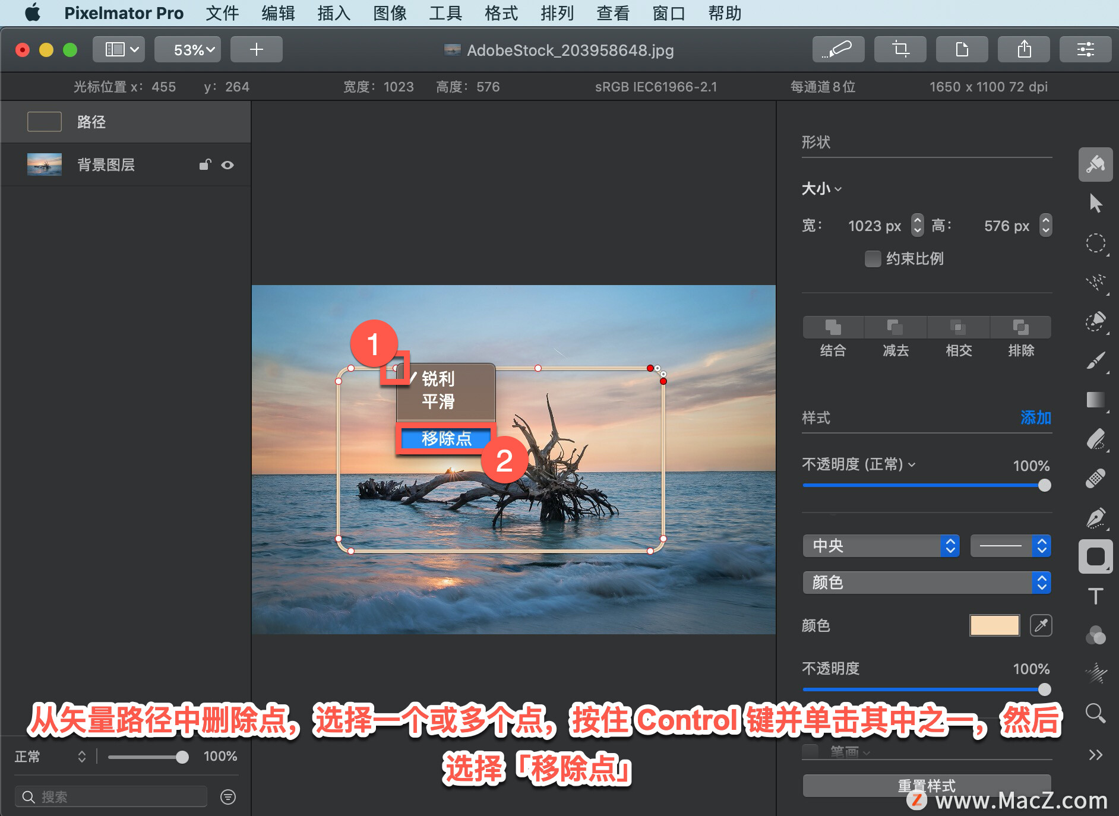Viewport: 1119px width, 816px height.
Task: Hide the 背景图层 layer via eye icon
Action: click(x=227, y=165)
